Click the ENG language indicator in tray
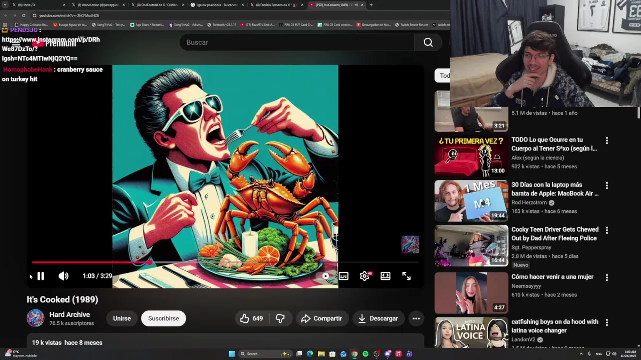The height and width of the screenshot is (360, 641). pos(598,354)
